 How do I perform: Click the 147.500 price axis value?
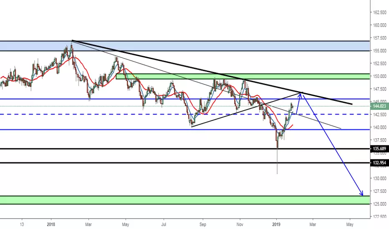tap(379, 89)
